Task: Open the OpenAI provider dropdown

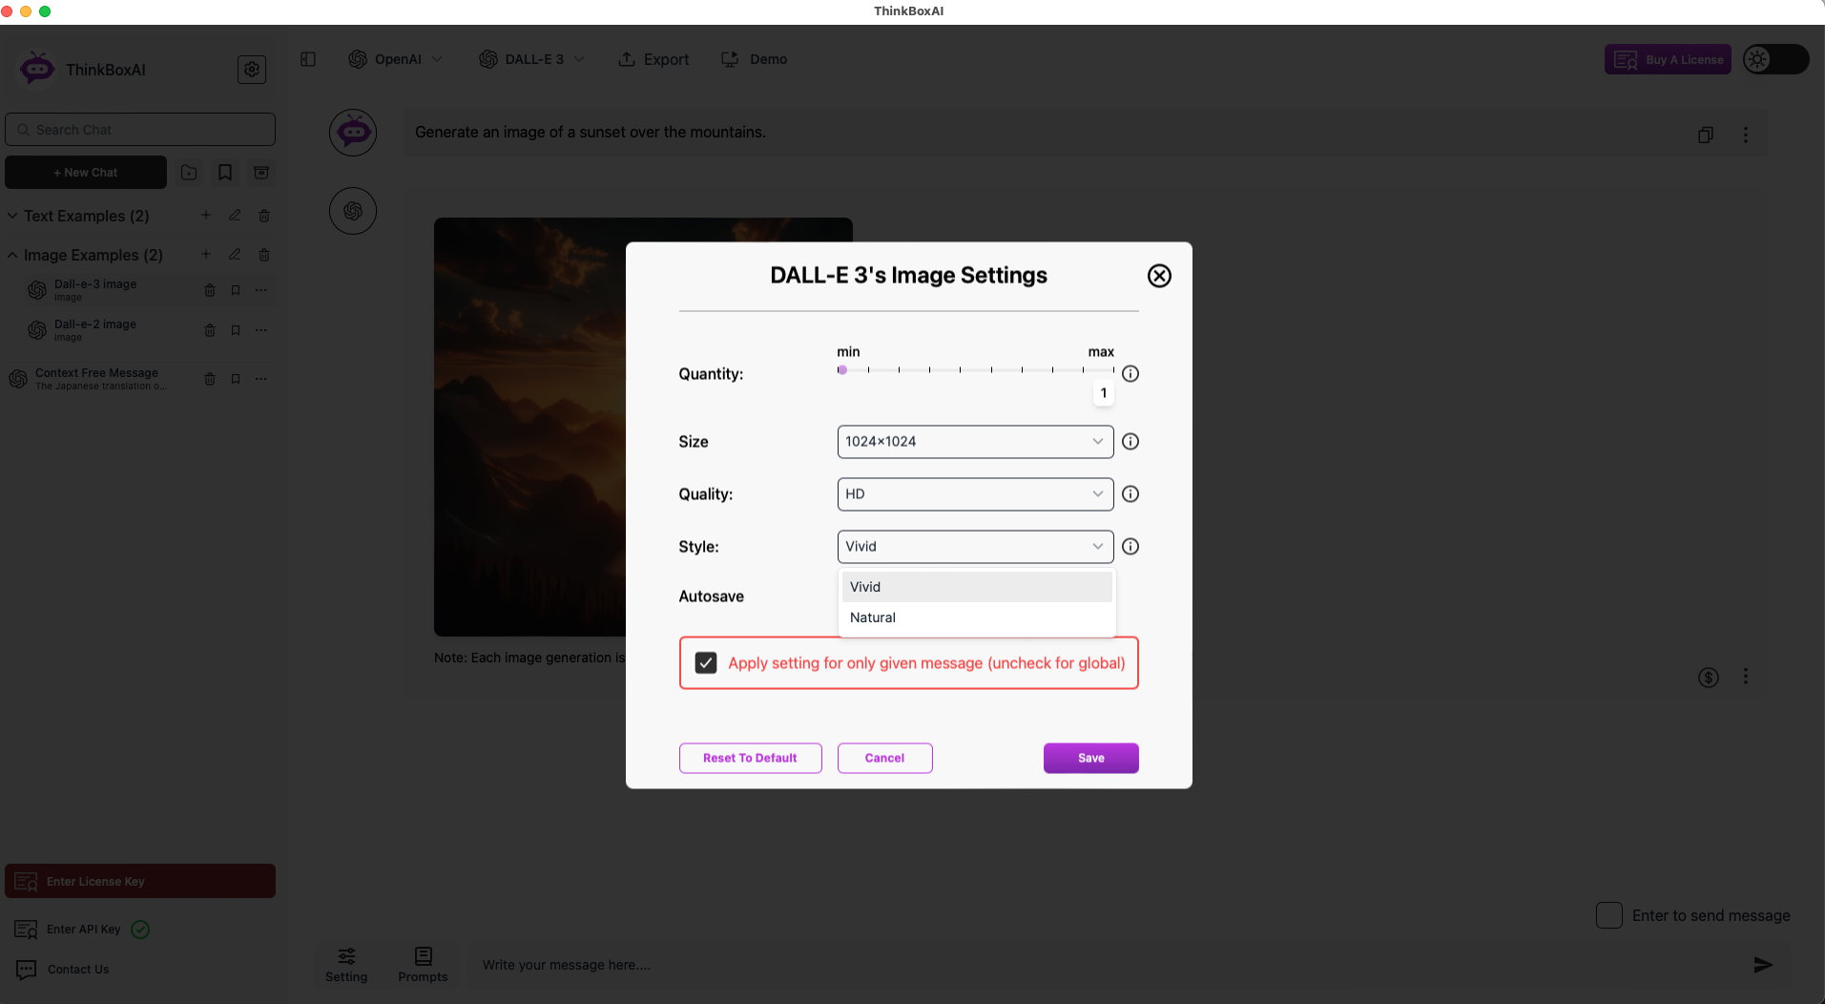Action: click(x=395, y=59)
